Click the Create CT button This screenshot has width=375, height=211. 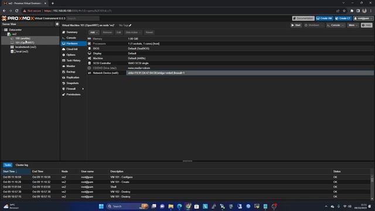click(343, 18)
